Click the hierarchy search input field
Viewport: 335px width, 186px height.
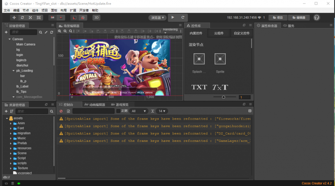pyautogui.click(x=24, y=32)
